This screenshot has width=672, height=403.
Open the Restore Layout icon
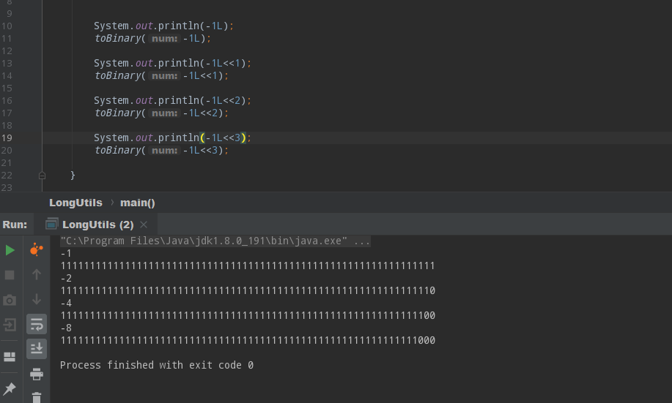click(x=10, y=357)
